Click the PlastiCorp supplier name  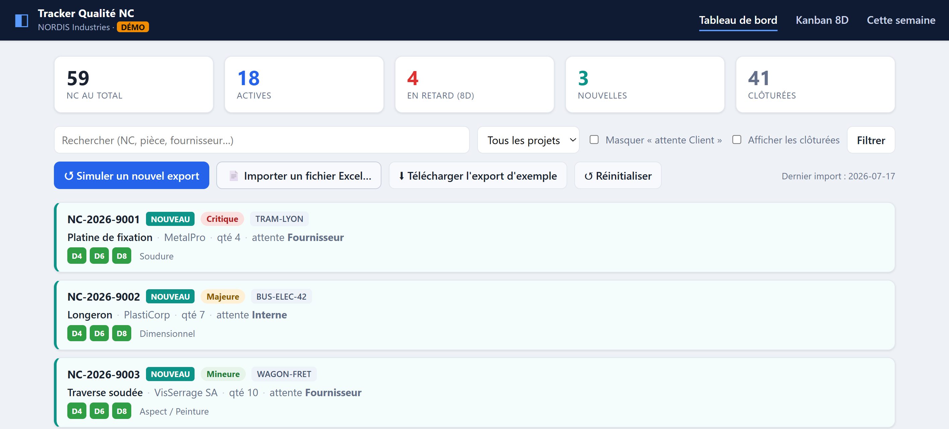click(x=147, y=315)
